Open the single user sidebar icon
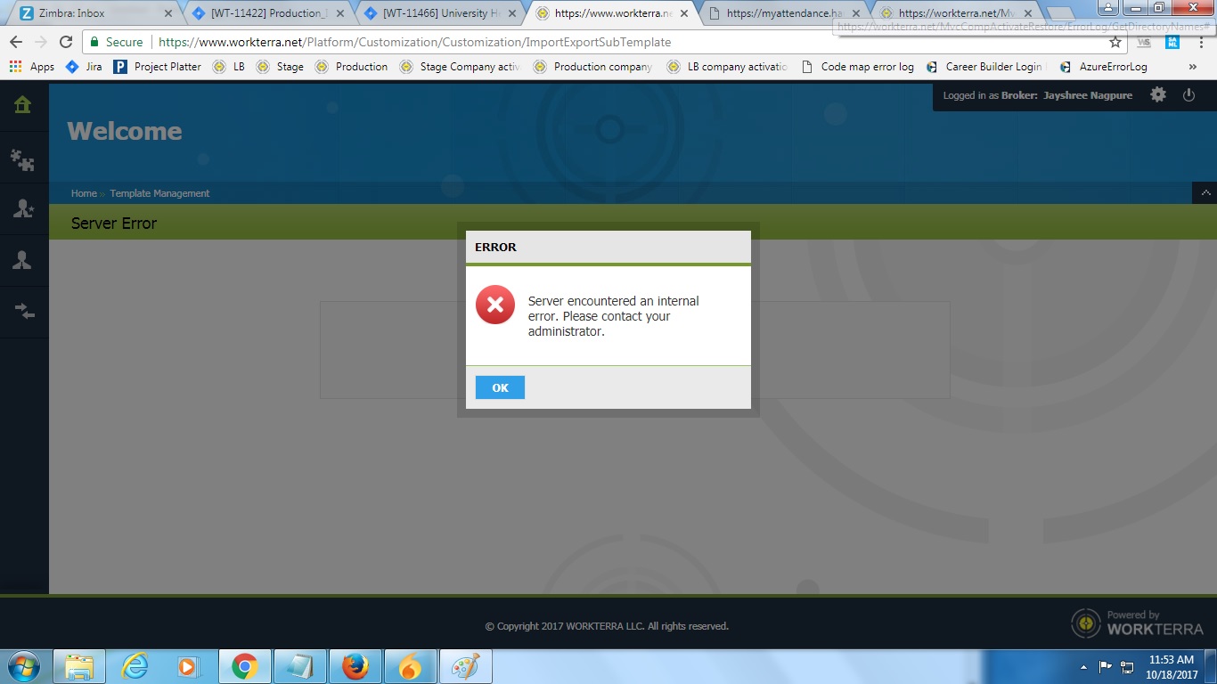Screen dimensions: 1217x684 23,260
